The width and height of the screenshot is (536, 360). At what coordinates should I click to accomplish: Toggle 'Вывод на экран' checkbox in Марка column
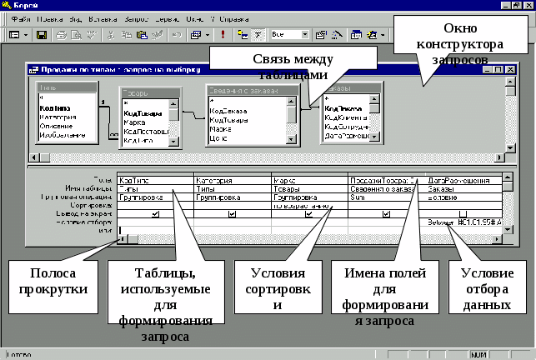click(309, 214)
